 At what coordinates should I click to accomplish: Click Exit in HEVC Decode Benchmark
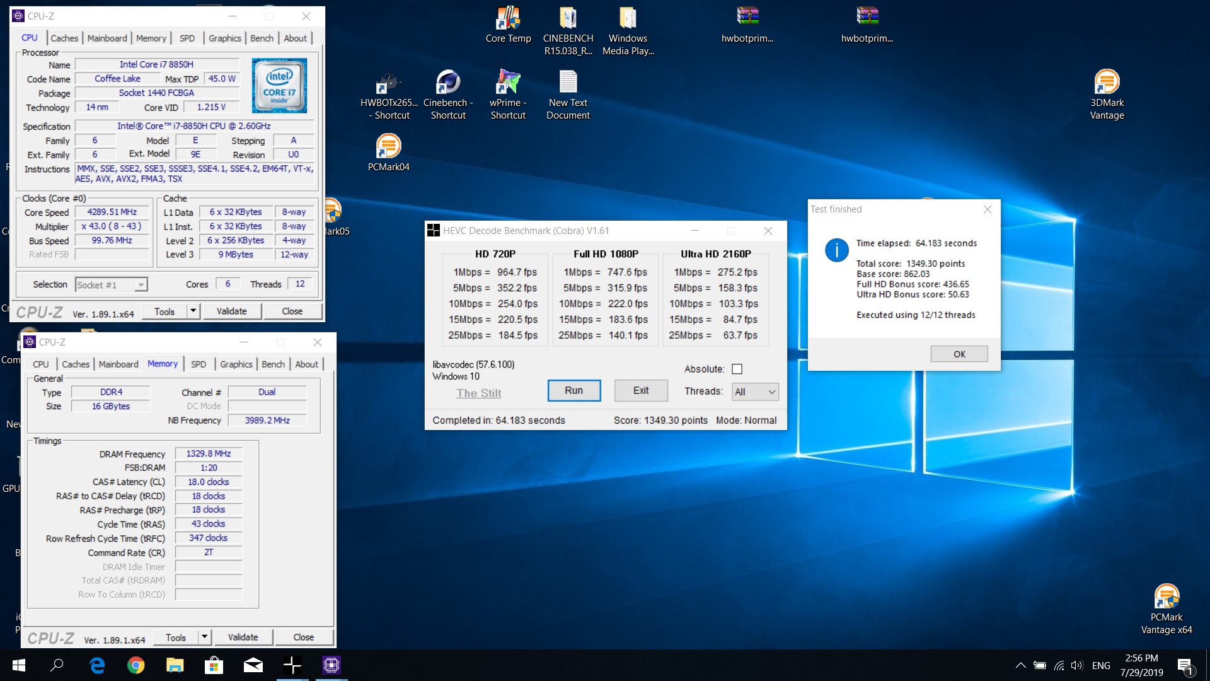tap(641, 390)
